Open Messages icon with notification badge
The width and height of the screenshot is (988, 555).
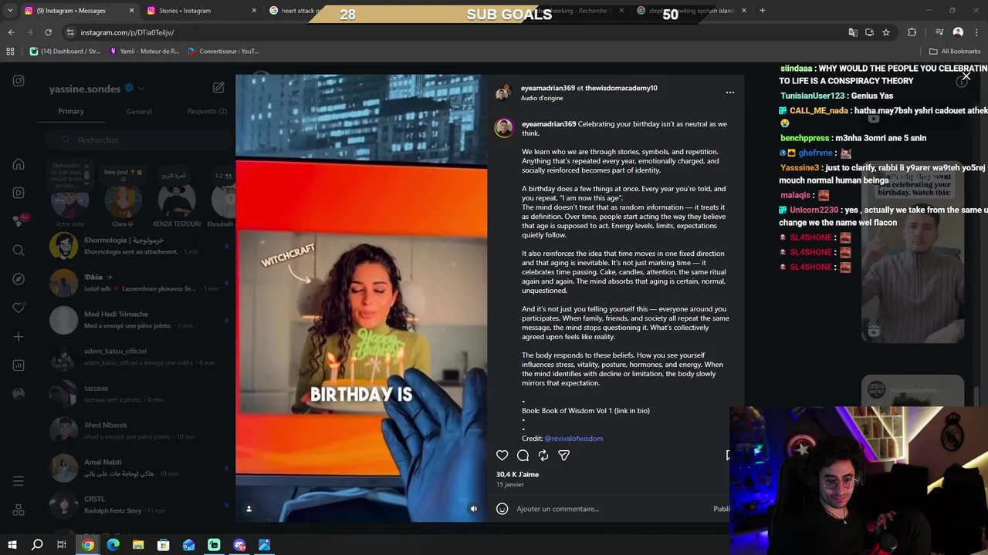(x=19, y=221)
